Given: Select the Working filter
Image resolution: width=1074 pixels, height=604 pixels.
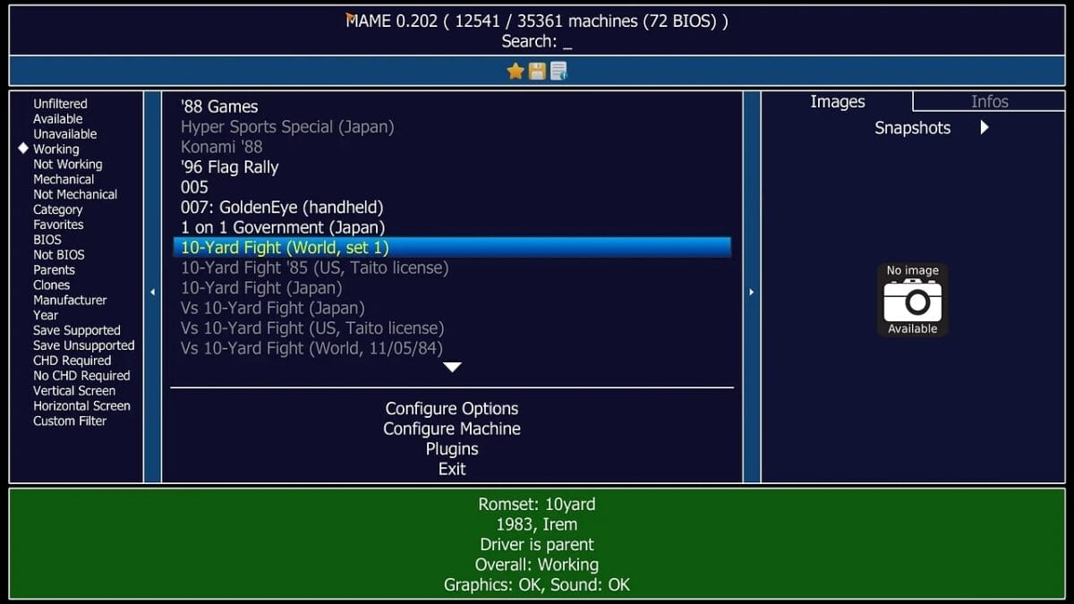Looking at the screenshot, I should click(x=56, y=149).
